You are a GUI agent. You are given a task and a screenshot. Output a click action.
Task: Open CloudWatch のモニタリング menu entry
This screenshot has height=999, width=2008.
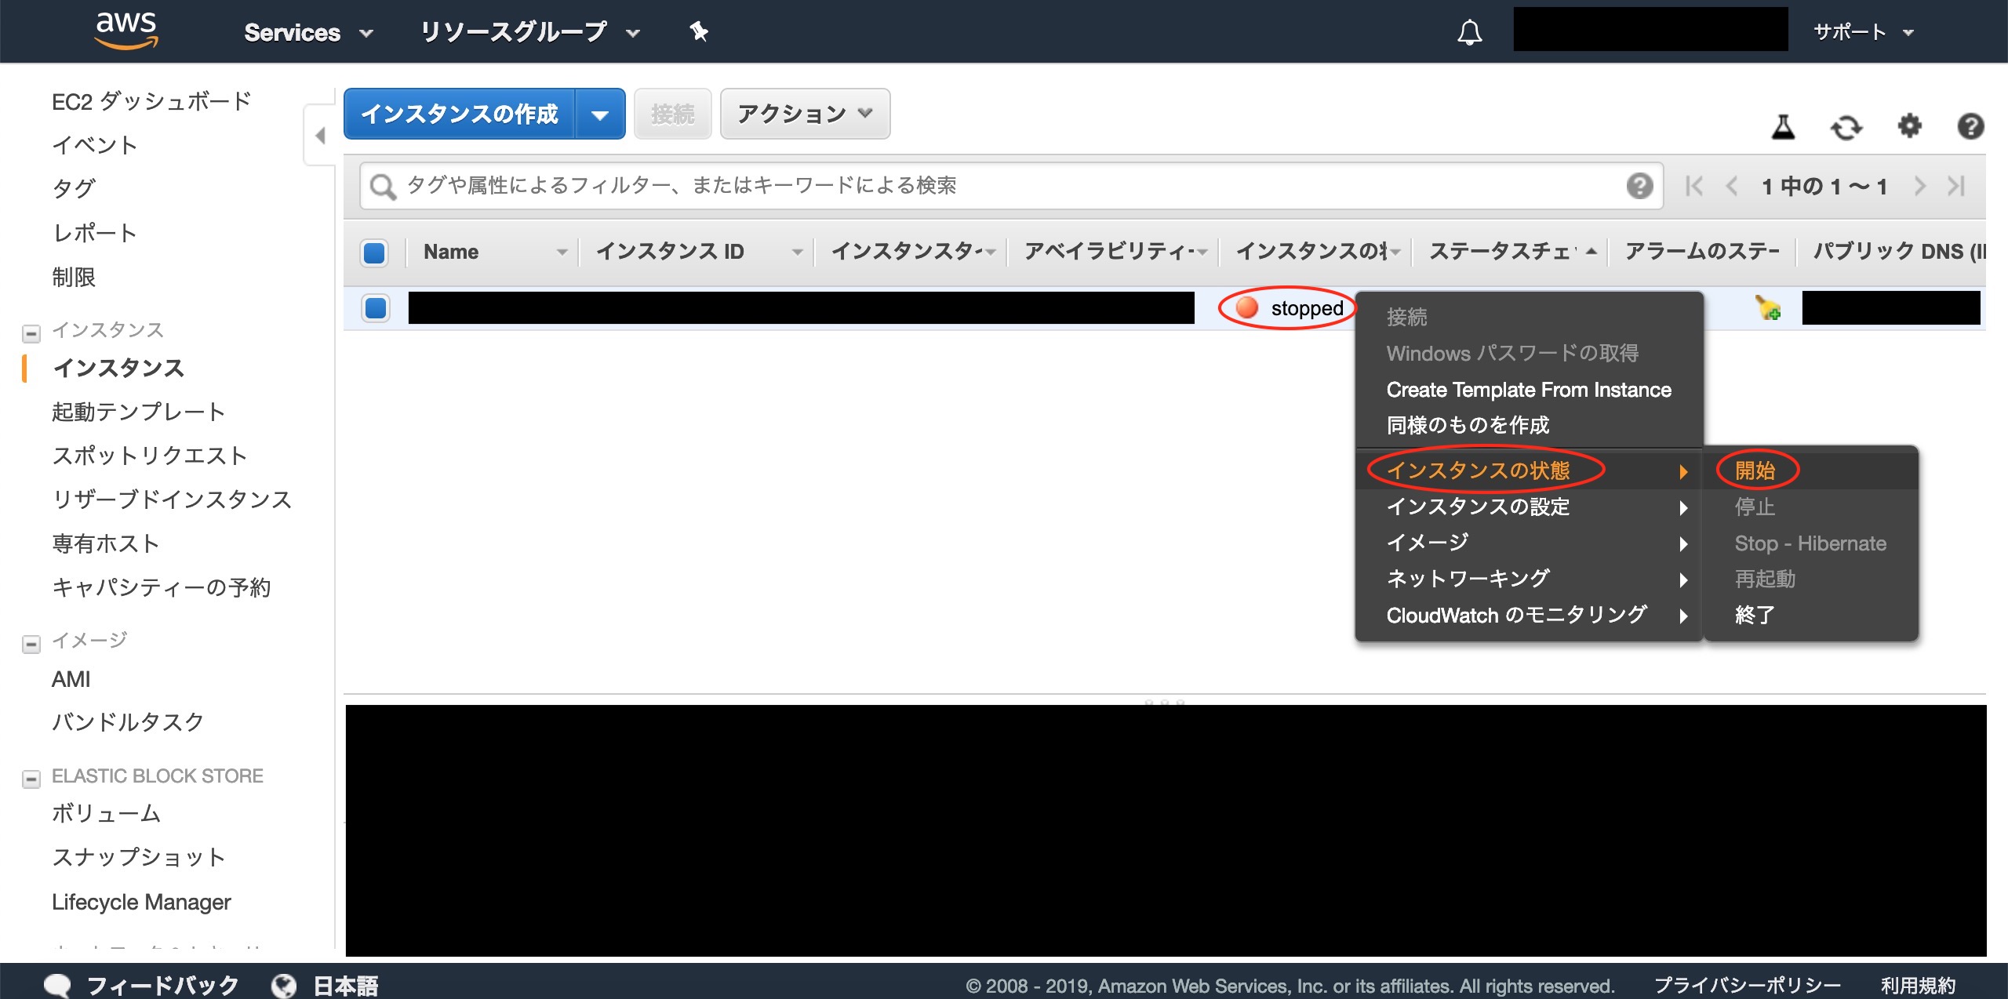tap(1528, 615)
